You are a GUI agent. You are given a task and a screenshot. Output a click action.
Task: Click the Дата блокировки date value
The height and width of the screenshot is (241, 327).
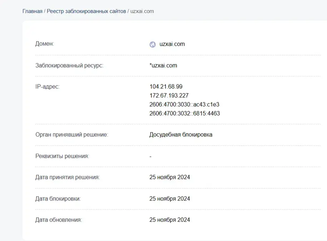click(x=169, y=199)
